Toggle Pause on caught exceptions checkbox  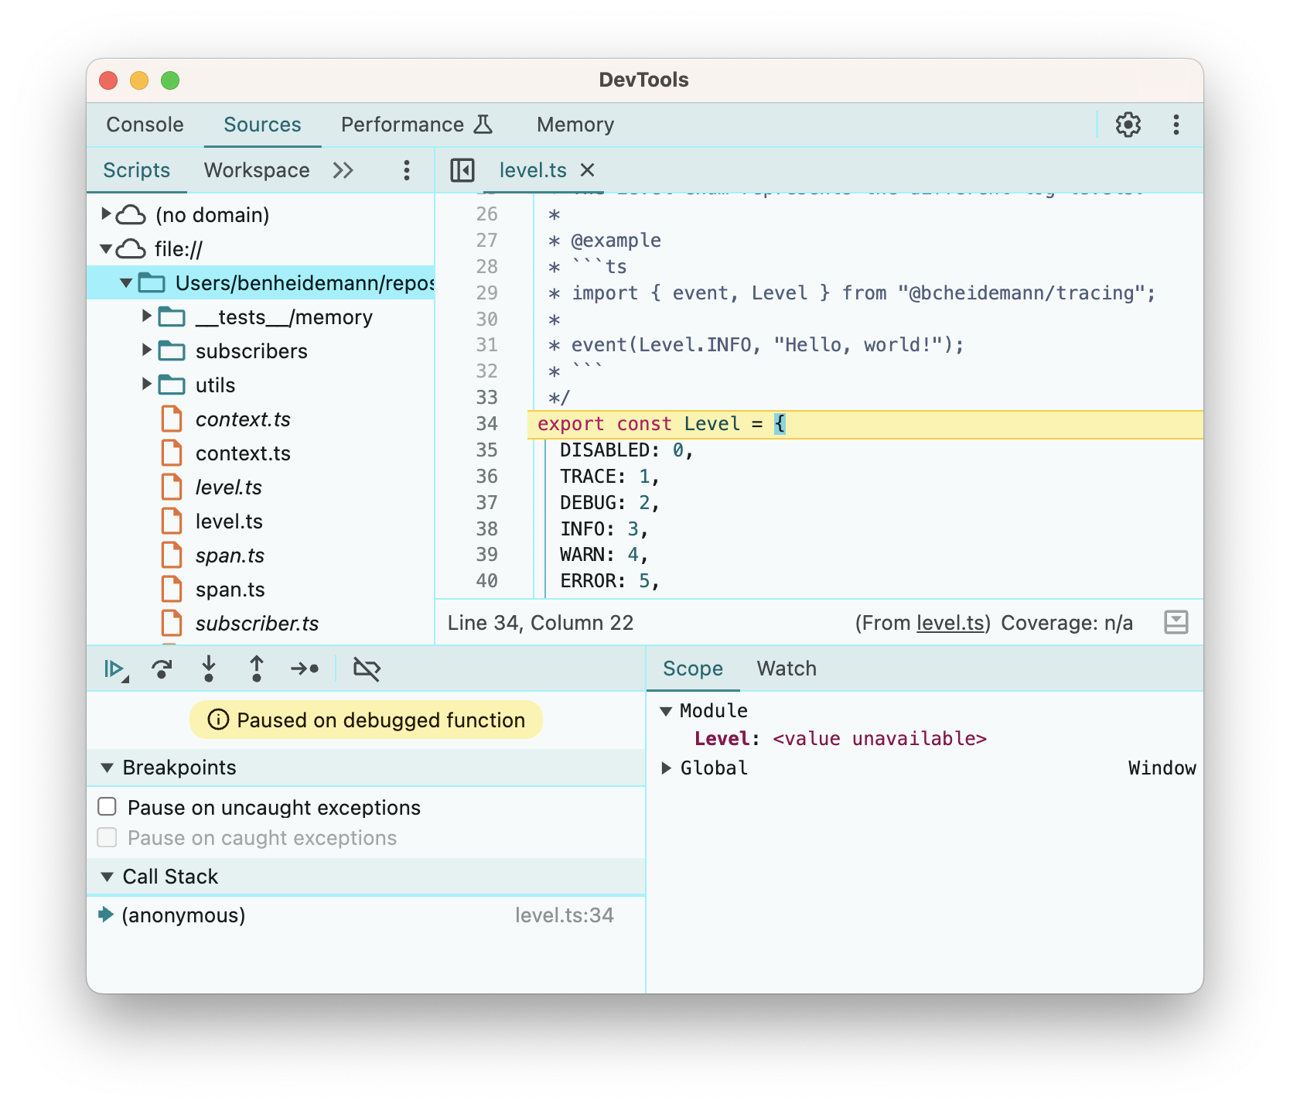click(x=107, y=838)
